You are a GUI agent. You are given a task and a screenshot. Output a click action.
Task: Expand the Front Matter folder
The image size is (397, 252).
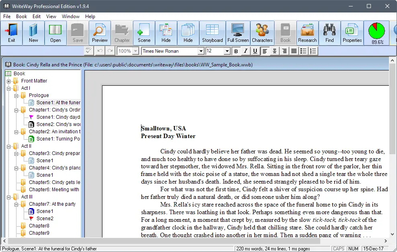point(8,81)
